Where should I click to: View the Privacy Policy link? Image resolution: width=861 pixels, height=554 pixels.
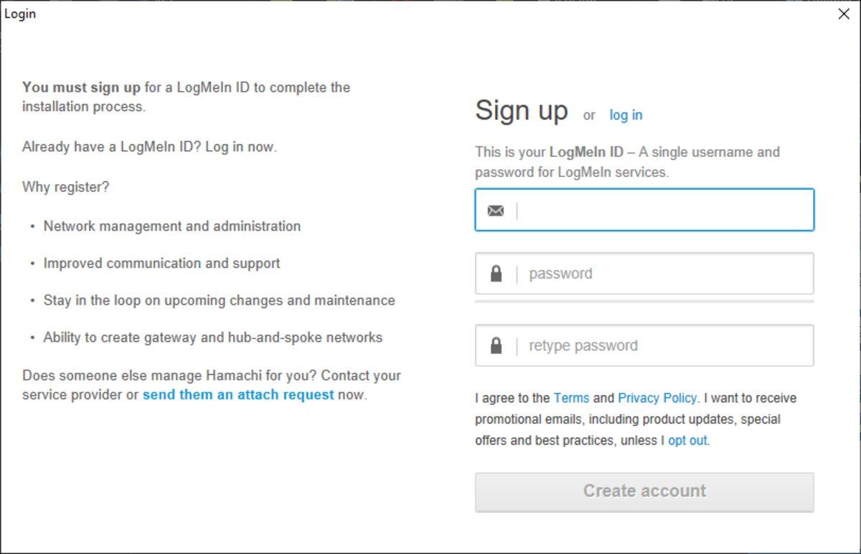(657, 398)
